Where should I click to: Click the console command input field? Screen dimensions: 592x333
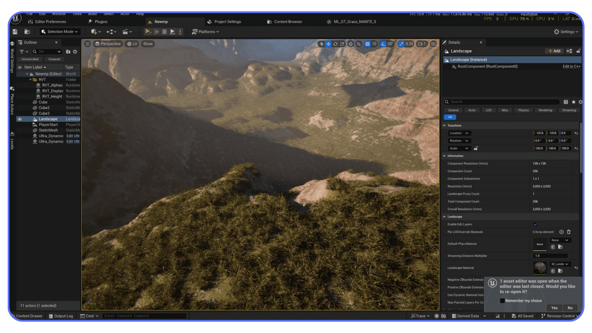pyautogui.click(x=144, y=316)
